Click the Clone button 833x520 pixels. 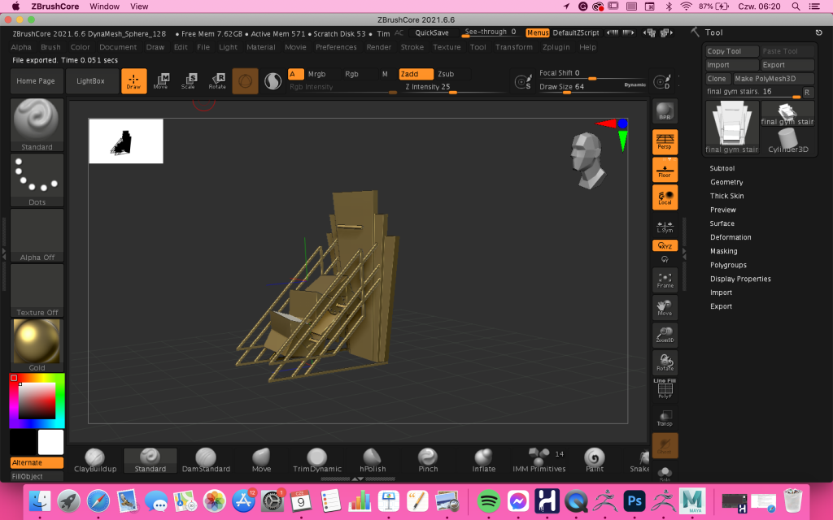pyautogui.click(x=717, y=79)
